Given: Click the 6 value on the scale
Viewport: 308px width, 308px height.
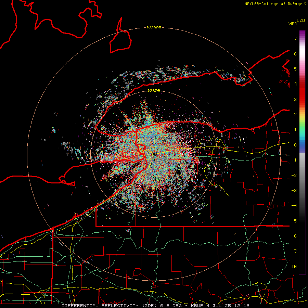Looking at the screenshot, I should (x=295, y=54).
